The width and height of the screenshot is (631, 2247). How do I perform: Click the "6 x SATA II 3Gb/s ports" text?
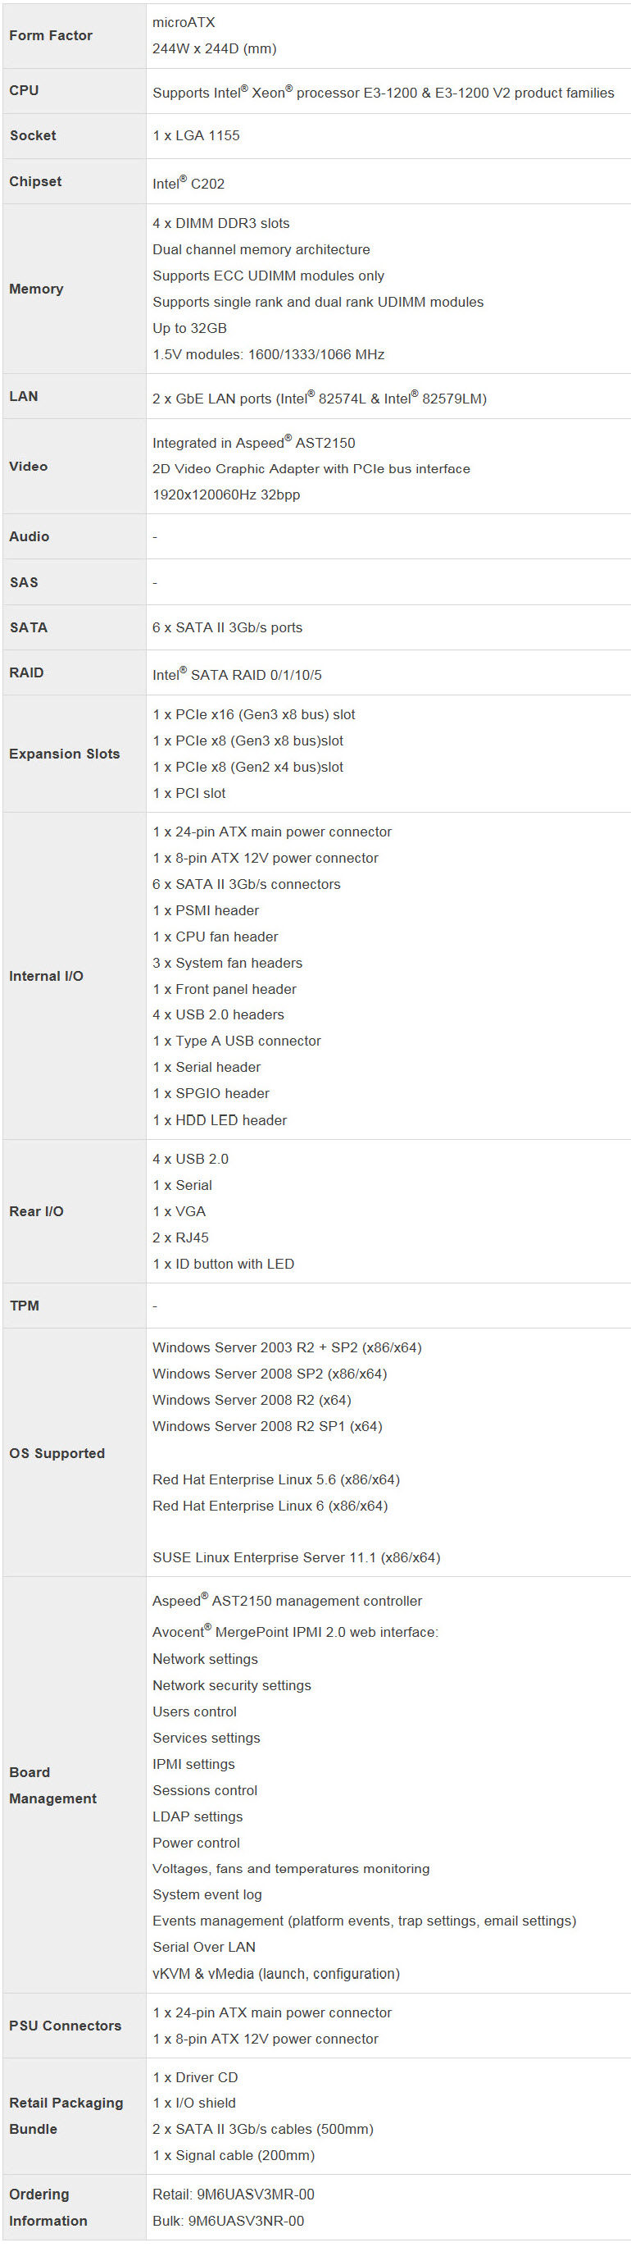click(x=228, y=627)
